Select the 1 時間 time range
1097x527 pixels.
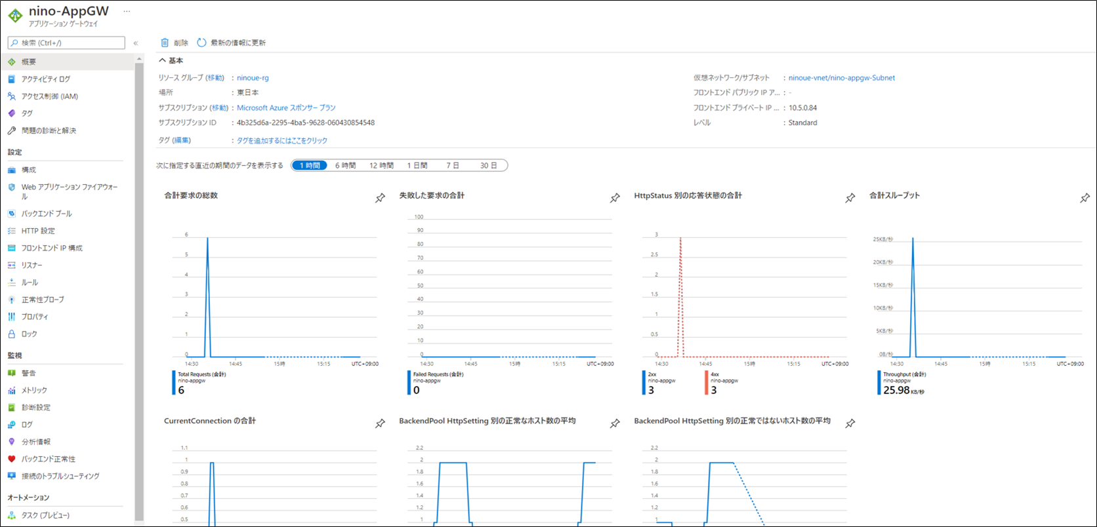pos(310,166)
